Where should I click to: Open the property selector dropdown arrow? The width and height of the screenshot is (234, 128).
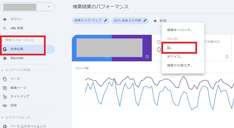point(49,7)
